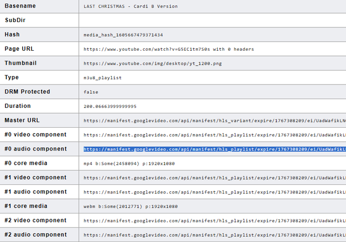Click the empty SubDir value cell
346x242 pixels.
point(212,20)
